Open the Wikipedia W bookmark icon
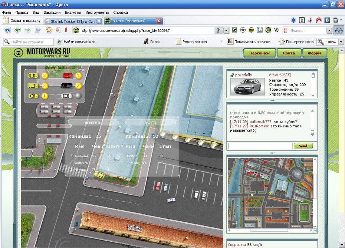The width and height of the screenshot is (345, 248). (x=277, y=30)
